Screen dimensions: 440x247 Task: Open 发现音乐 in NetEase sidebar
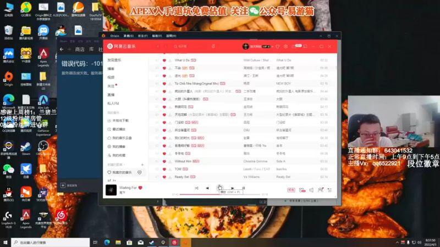click(x=114, y=60)
